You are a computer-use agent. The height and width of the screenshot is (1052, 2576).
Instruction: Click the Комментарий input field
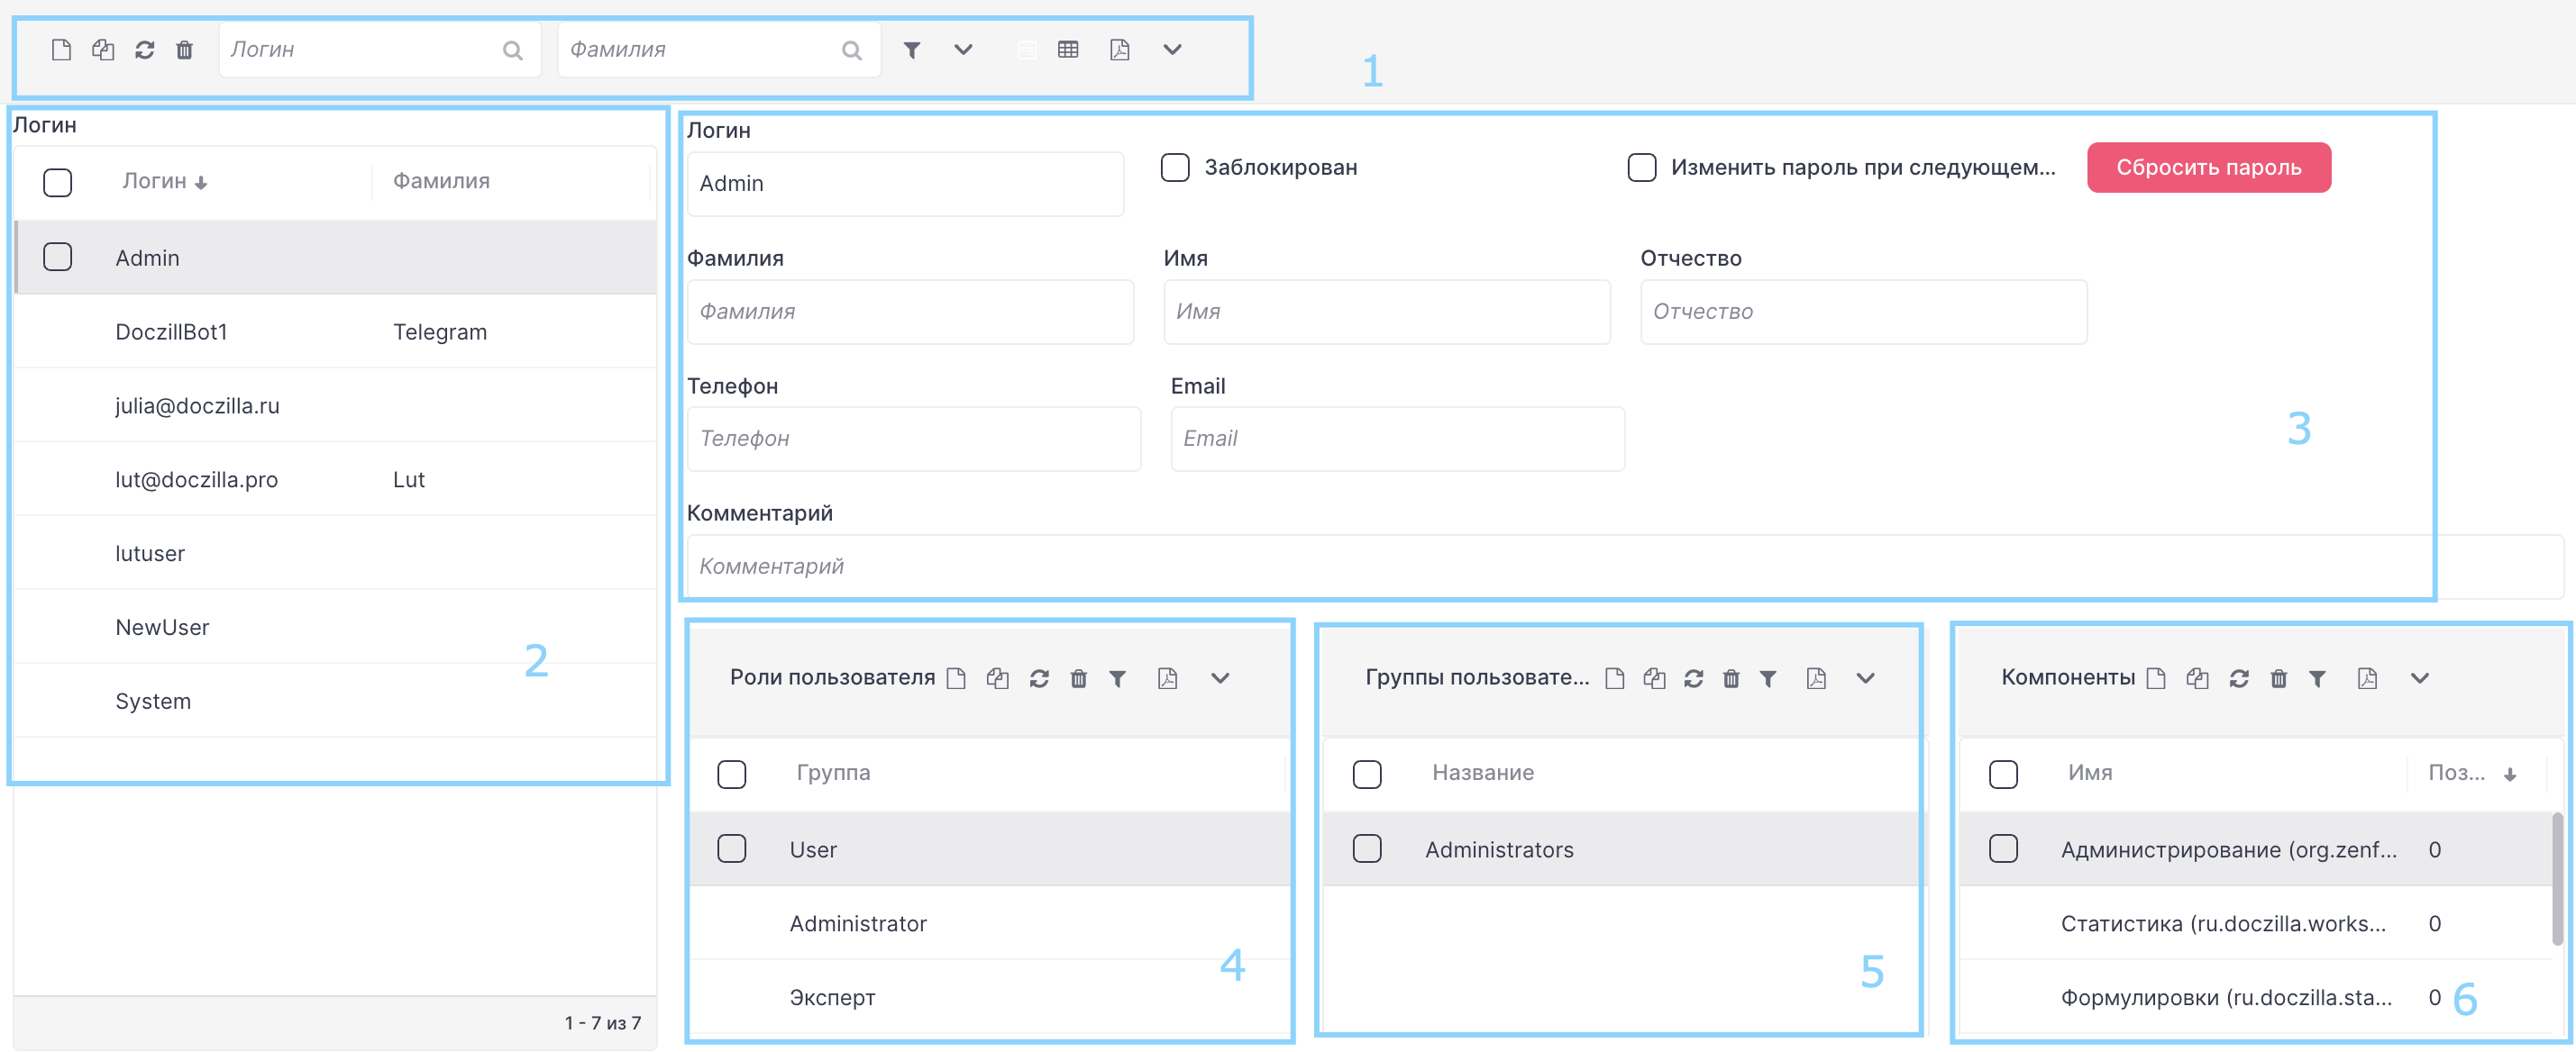[x=1625, y=567]
